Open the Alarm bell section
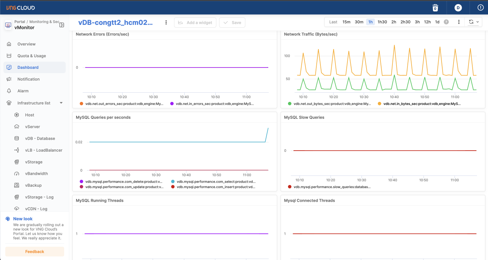 point(23,91)
